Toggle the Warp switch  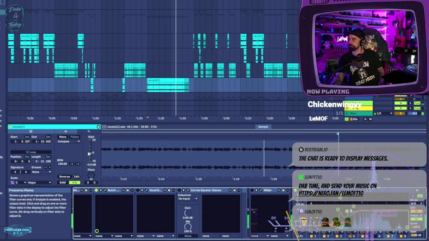[63, 137]
